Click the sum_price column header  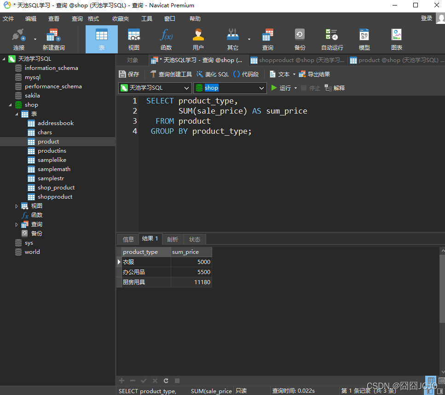click(191, 252)
